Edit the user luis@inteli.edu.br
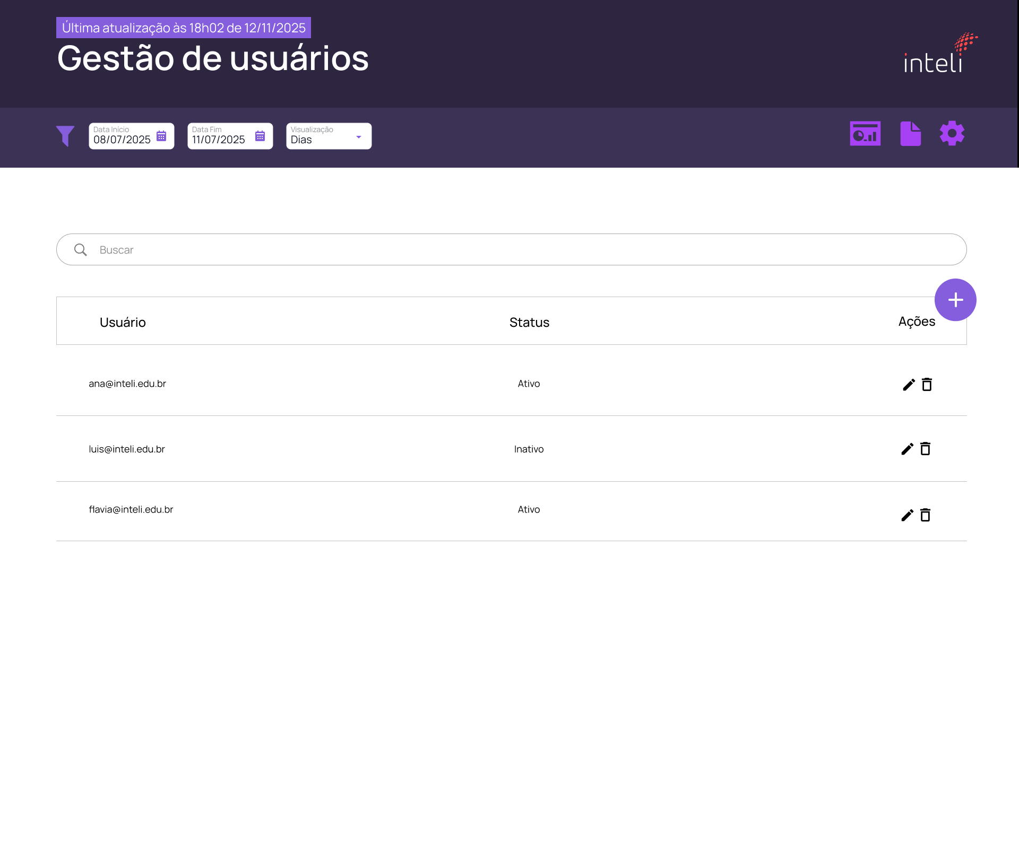 coord(908,449)
